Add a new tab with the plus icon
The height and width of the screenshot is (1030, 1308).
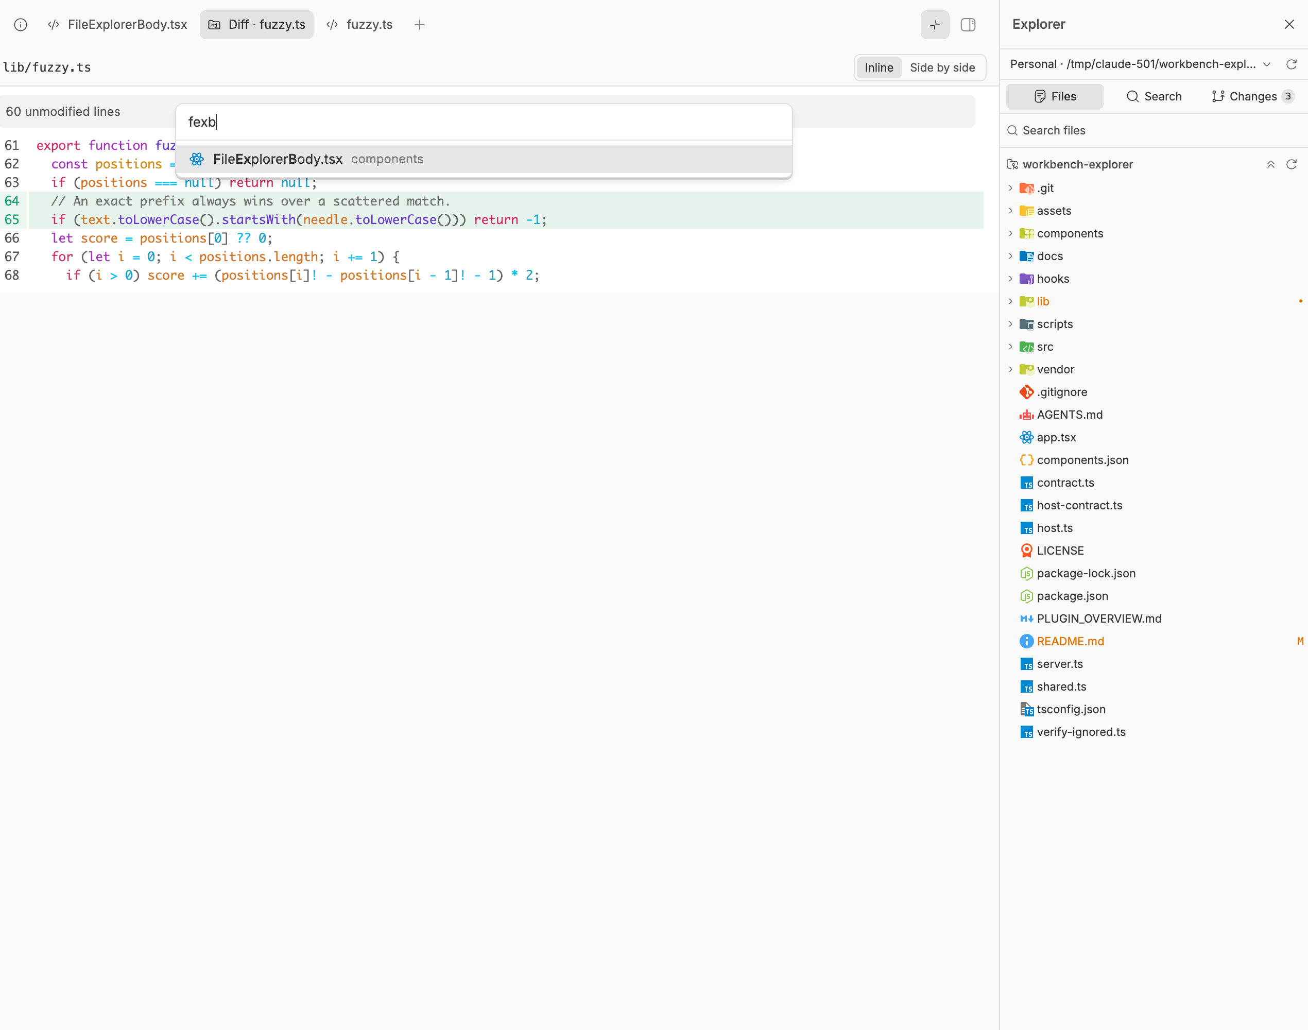pos(420,25)
